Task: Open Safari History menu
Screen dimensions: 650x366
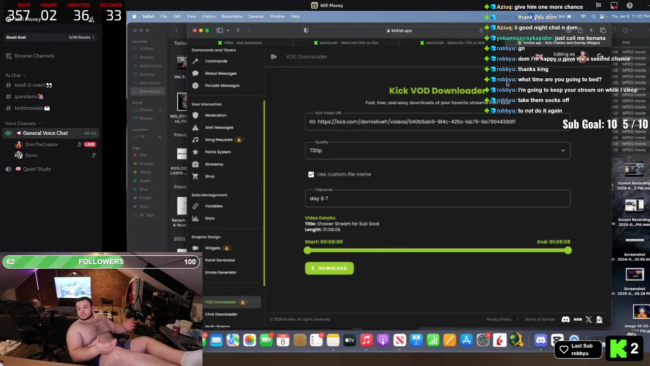Action: tap(208, 16)
